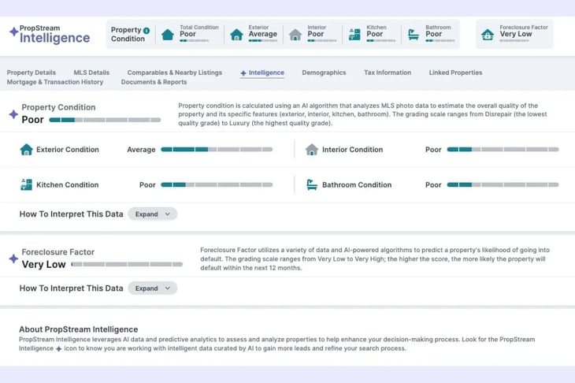This screenshot has width=575, height=383.
Task: Click the star icon in About paragraph
Action: [x=58, y=349]
